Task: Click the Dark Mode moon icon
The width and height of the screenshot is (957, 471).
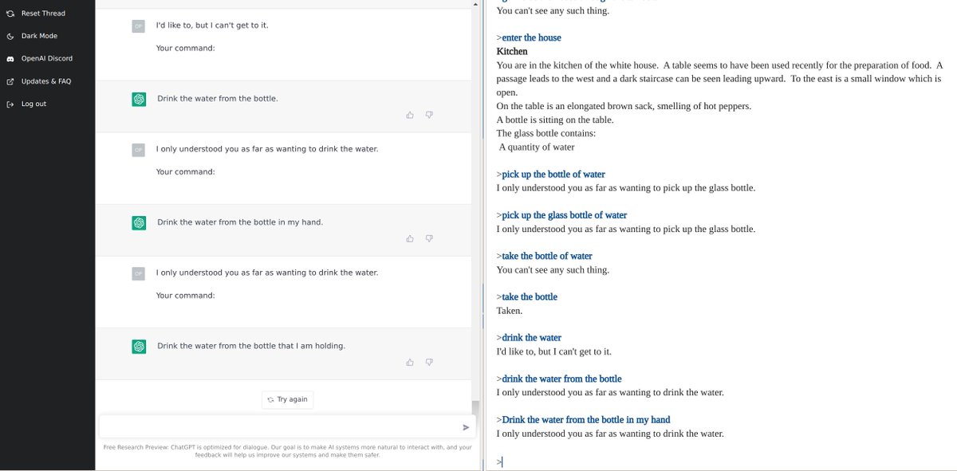Action: [x=10, y=36]
